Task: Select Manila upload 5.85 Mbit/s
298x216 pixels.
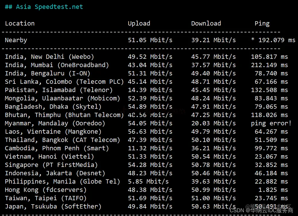Action: pyautogui.click(x=148, y=182)
